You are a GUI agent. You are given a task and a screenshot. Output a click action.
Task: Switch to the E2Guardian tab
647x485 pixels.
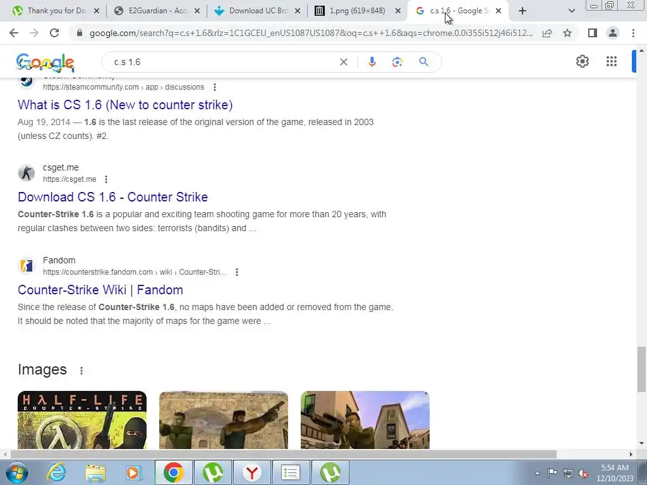click(x=157, y=11)
